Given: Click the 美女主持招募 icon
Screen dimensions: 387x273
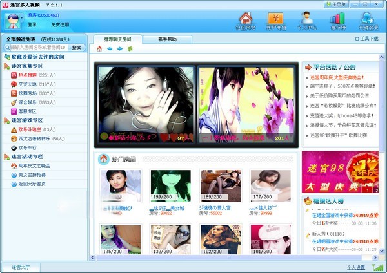Looking at the screenshot, I should pos(14,175).
